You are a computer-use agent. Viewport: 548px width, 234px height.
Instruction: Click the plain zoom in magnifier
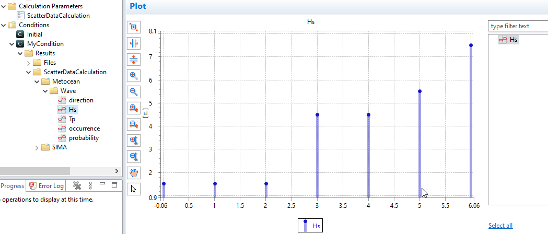pyautogui.click(x=134, y=75)
